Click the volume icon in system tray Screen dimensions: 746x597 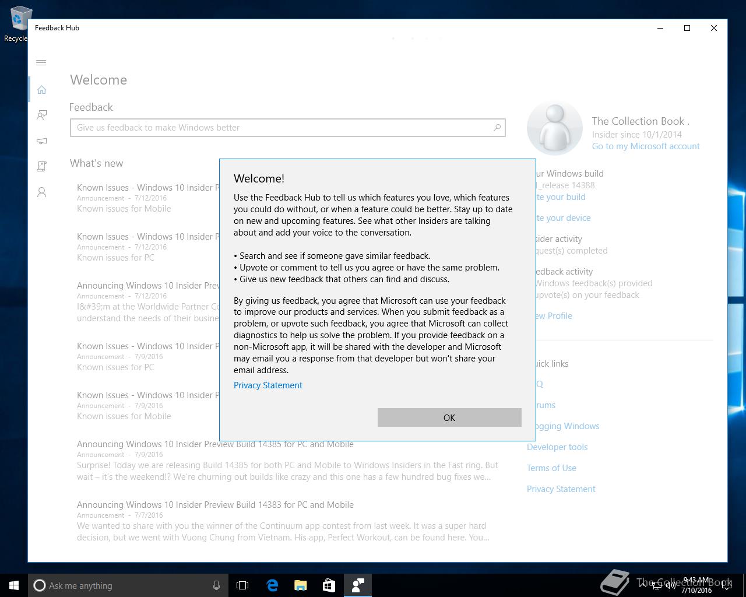tap(670, 585)
